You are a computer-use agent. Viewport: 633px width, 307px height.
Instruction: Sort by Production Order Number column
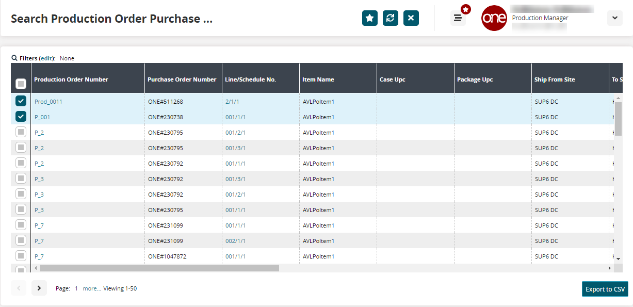pos(71,79)
